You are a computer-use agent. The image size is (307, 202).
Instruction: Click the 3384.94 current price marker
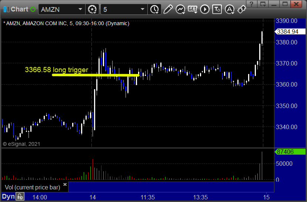(290, 31)
